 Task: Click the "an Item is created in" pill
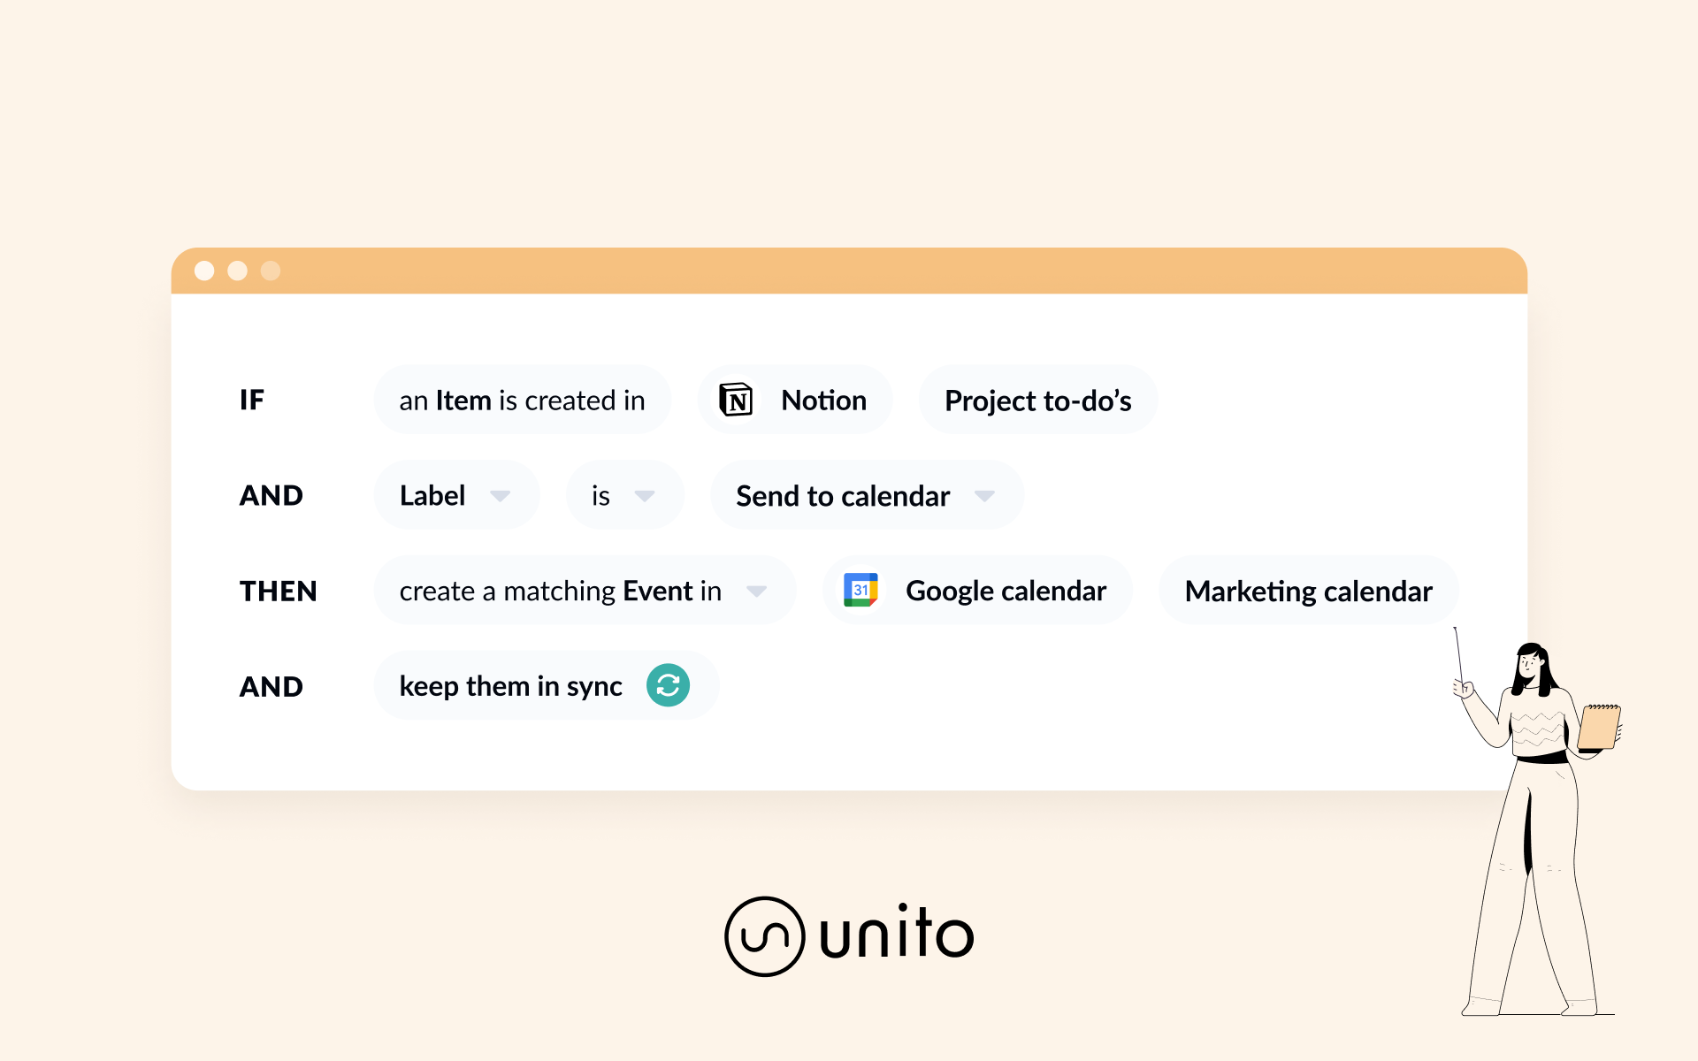coord(522,401)
